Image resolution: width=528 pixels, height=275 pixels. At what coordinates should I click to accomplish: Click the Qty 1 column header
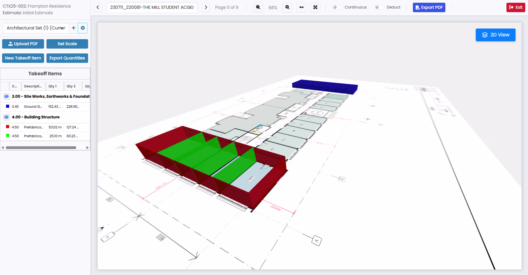tap(55, 86)
